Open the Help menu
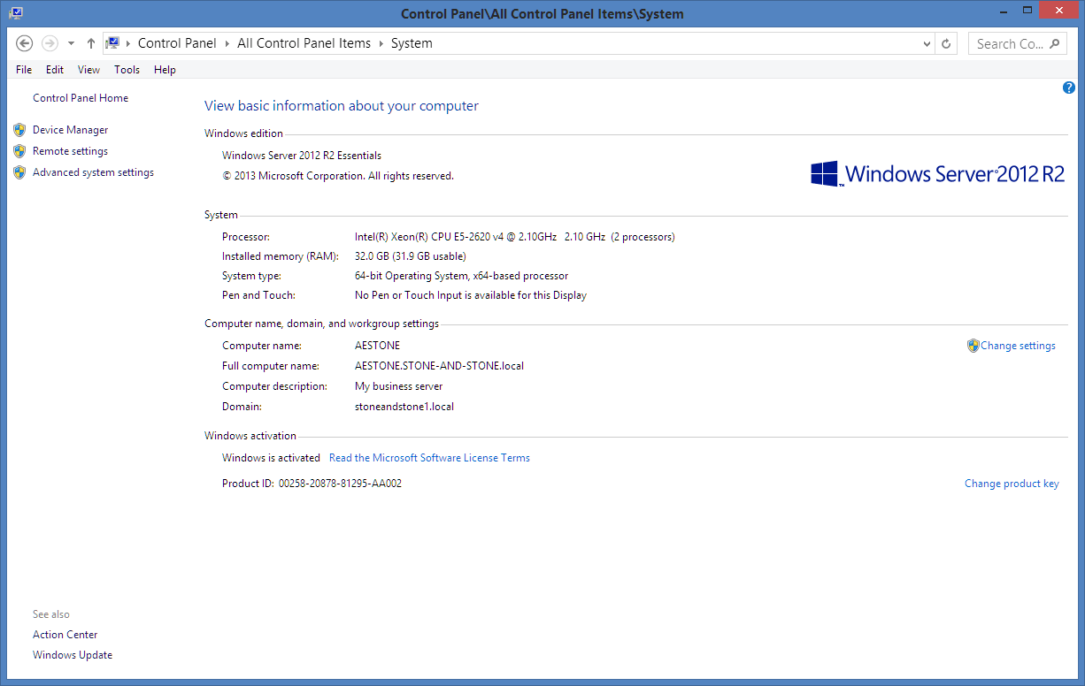This screenshot has width=1085, height=686. click(165, 69)
